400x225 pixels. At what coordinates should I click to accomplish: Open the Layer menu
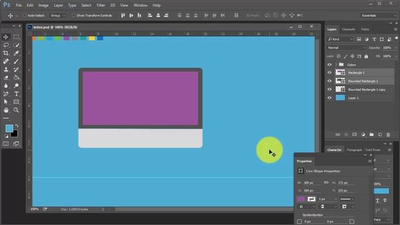coord(58,5)
